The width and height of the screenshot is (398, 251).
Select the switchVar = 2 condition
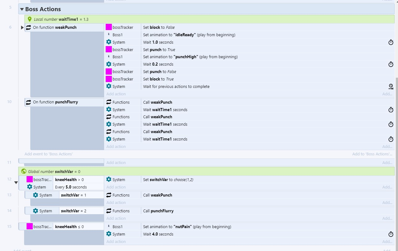pos(74,211)
